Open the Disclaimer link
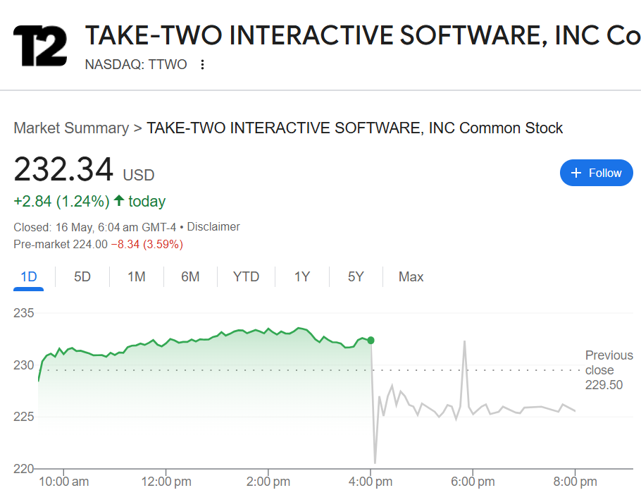 tap(213, 226)
